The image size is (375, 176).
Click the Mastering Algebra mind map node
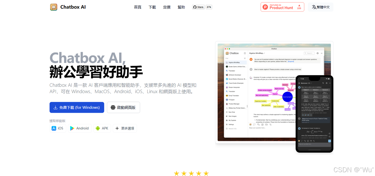[287, 97]
